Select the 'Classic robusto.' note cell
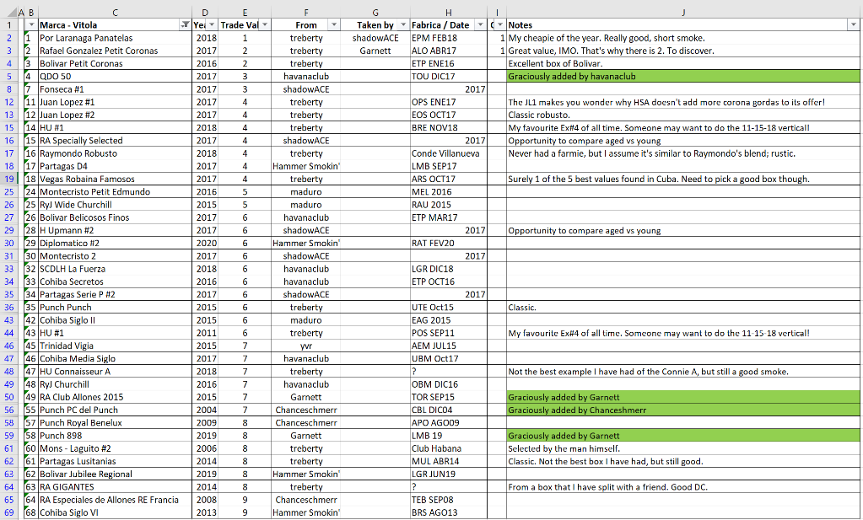863x520 pixels. pos(683,115)
